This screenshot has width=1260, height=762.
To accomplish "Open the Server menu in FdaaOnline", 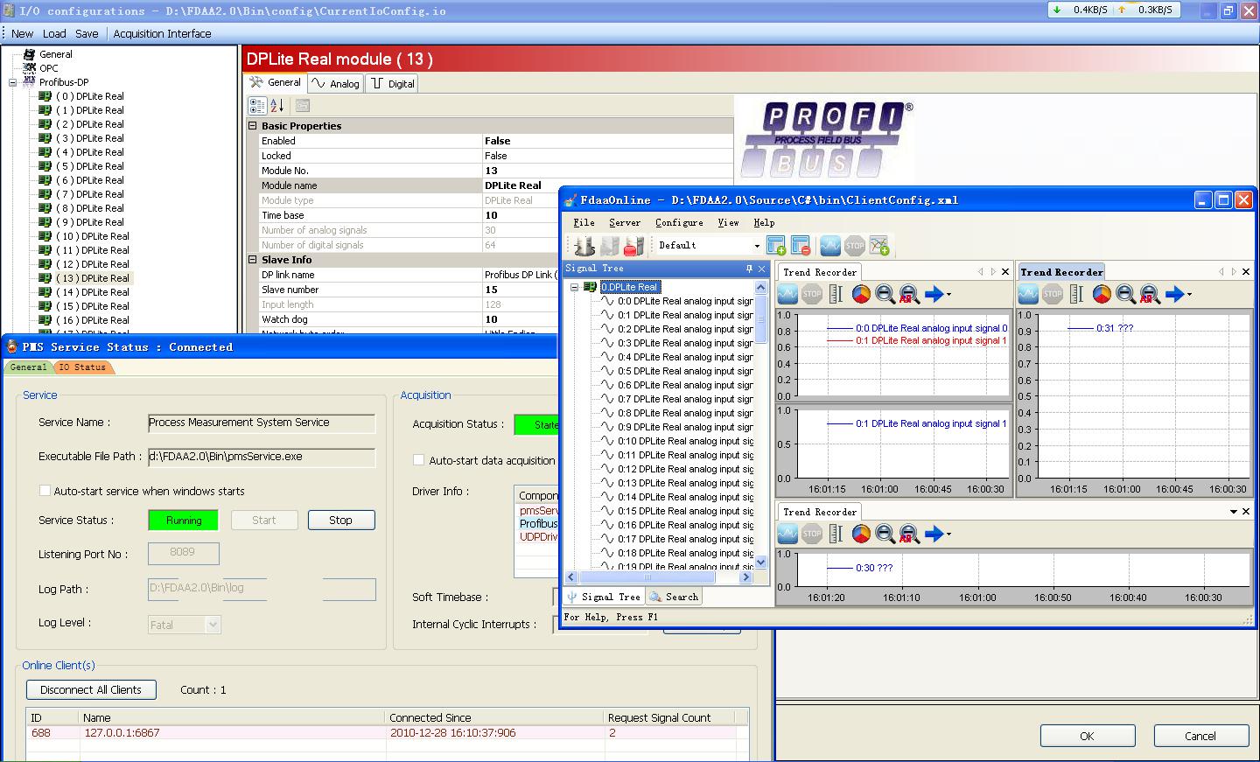I will 625,222.
